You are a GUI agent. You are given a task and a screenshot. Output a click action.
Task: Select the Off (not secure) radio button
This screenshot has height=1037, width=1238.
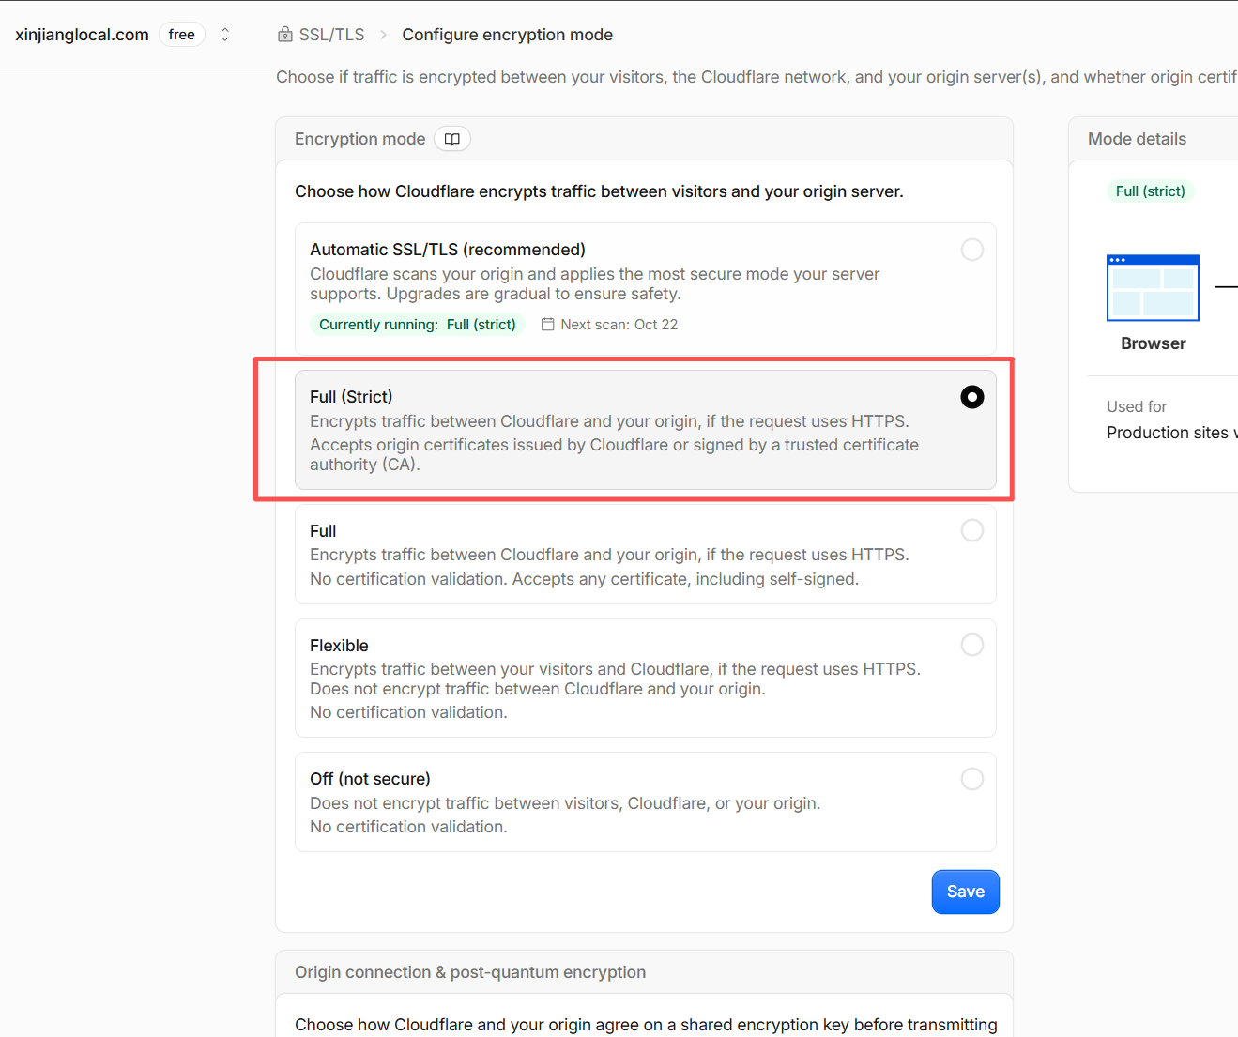click(972, 779)
